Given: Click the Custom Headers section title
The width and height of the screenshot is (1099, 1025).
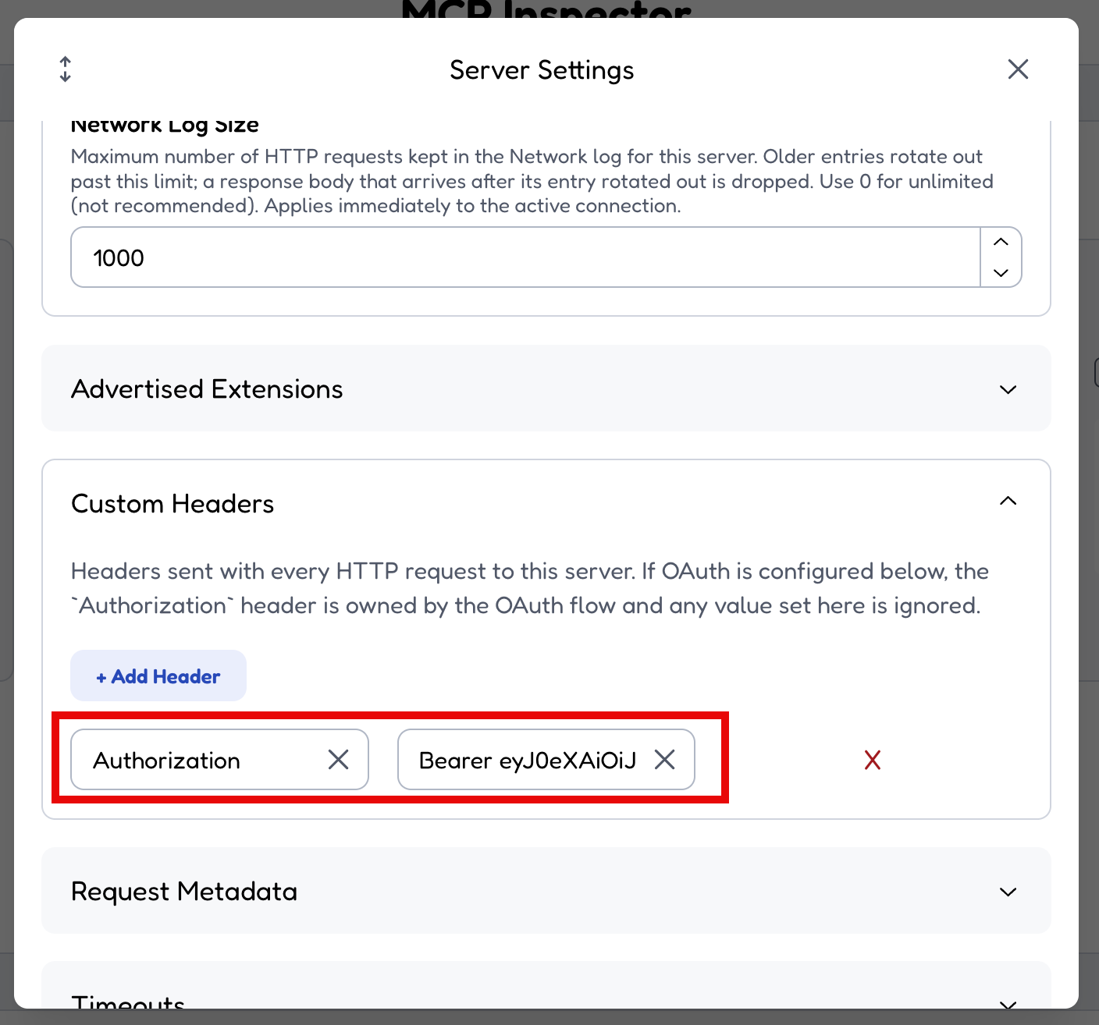Looking at the screenshot, I should pos(172,503).
